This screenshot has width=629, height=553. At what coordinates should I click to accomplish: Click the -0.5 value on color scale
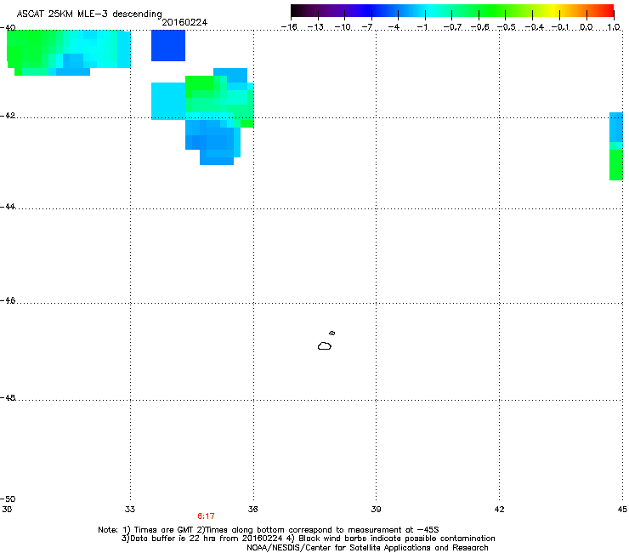[507, 27]
